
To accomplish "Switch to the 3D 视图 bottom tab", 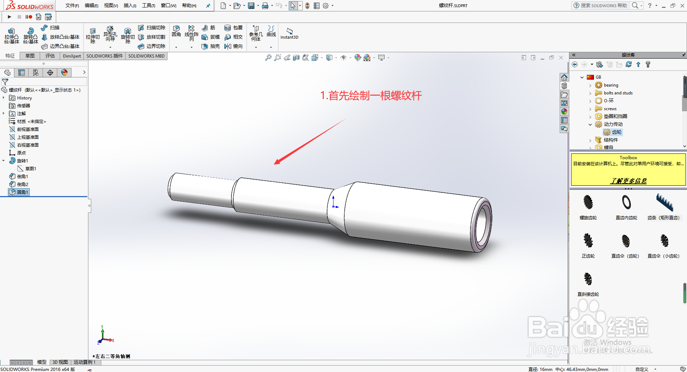I will [60, 362].
